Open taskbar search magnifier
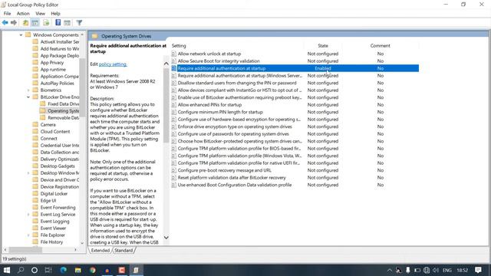Image resolution: width=491 pixels, height=276 pixels. pos(21,270)
